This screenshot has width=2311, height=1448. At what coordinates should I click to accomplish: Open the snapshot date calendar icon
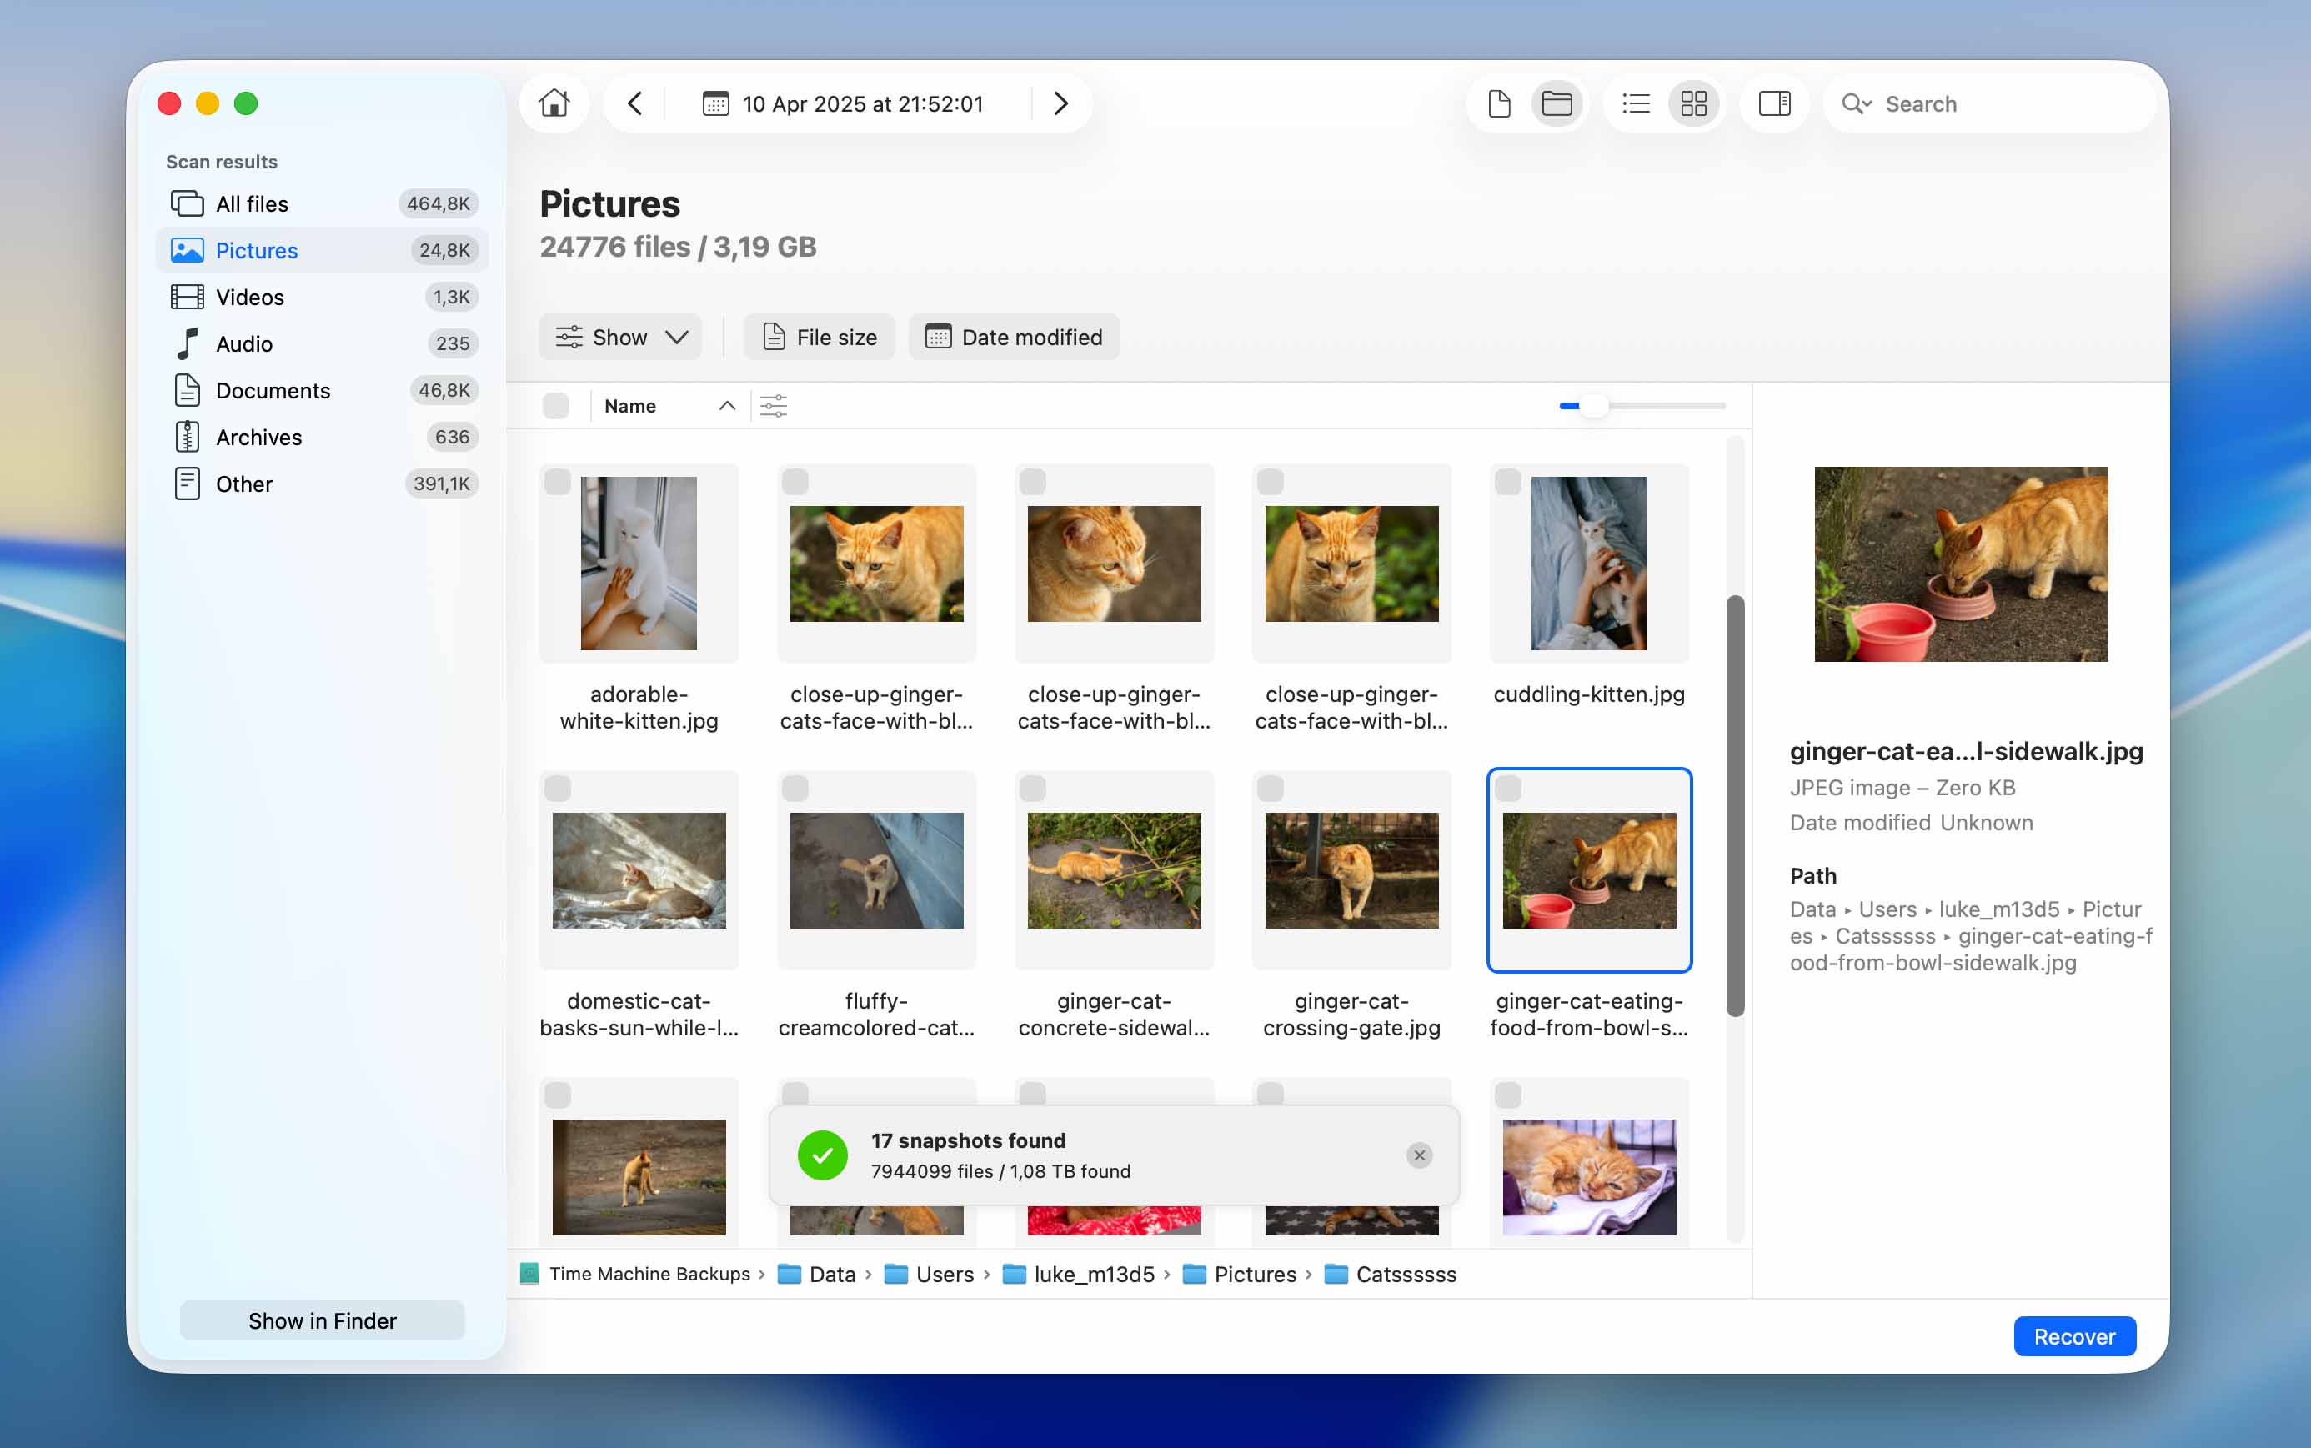tap(715, 103)
